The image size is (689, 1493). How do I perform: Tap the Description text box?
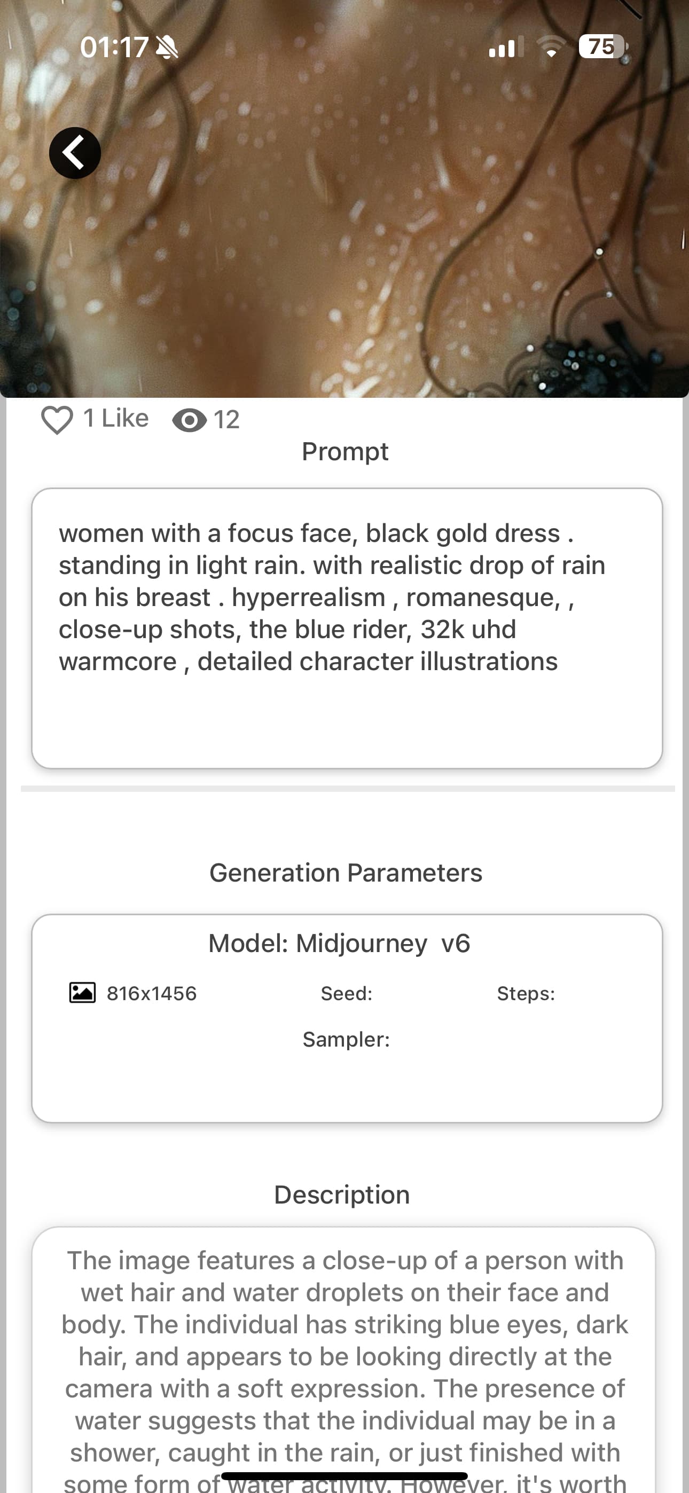[344, 1356]
